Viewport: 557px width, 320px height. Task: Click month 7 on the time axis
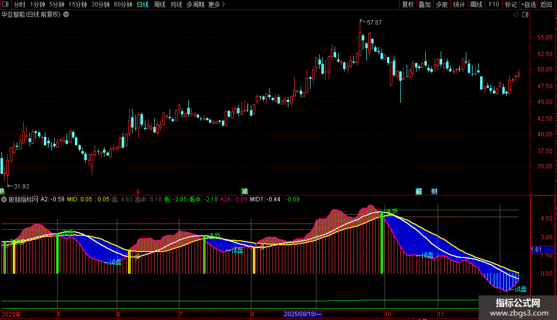click(180, 314)
